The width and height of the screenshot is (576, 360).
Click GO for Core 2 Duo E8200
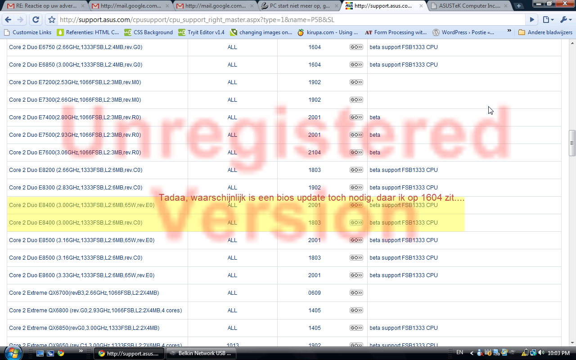356,170
